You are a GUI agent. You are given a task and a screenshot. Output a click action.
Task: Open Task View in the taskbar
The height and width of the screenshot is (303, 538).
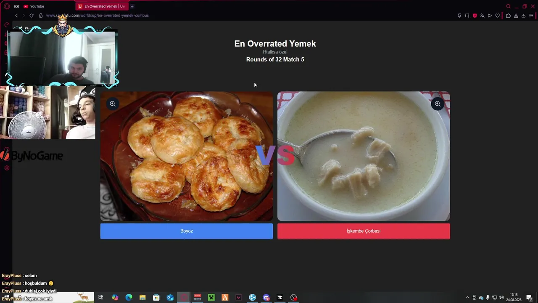click(101, 298)
